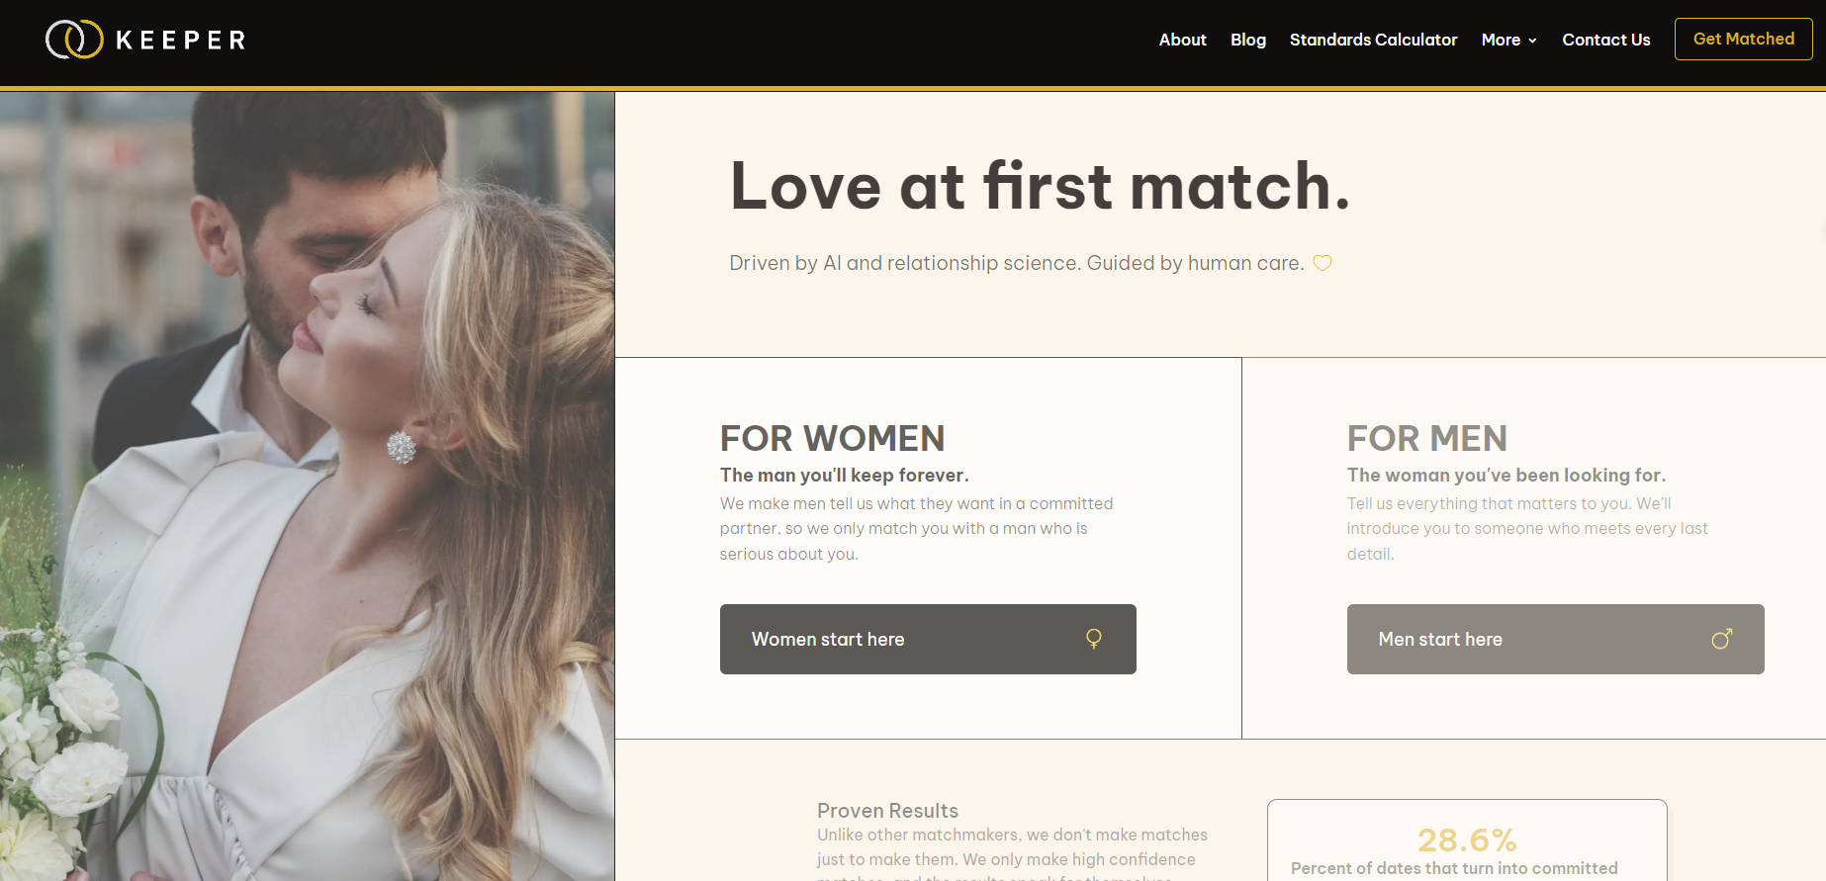Click the female symbol icon on Women button
This screenshot has height=881, width=1826.
1093,639
